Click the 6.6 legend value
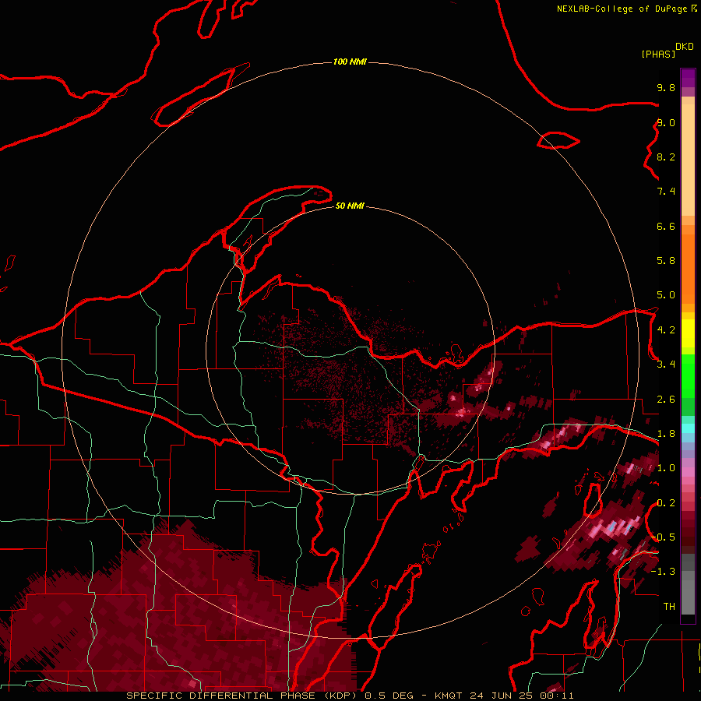The image size is (701, 701). pyautogui.click(x=666, y=226)
